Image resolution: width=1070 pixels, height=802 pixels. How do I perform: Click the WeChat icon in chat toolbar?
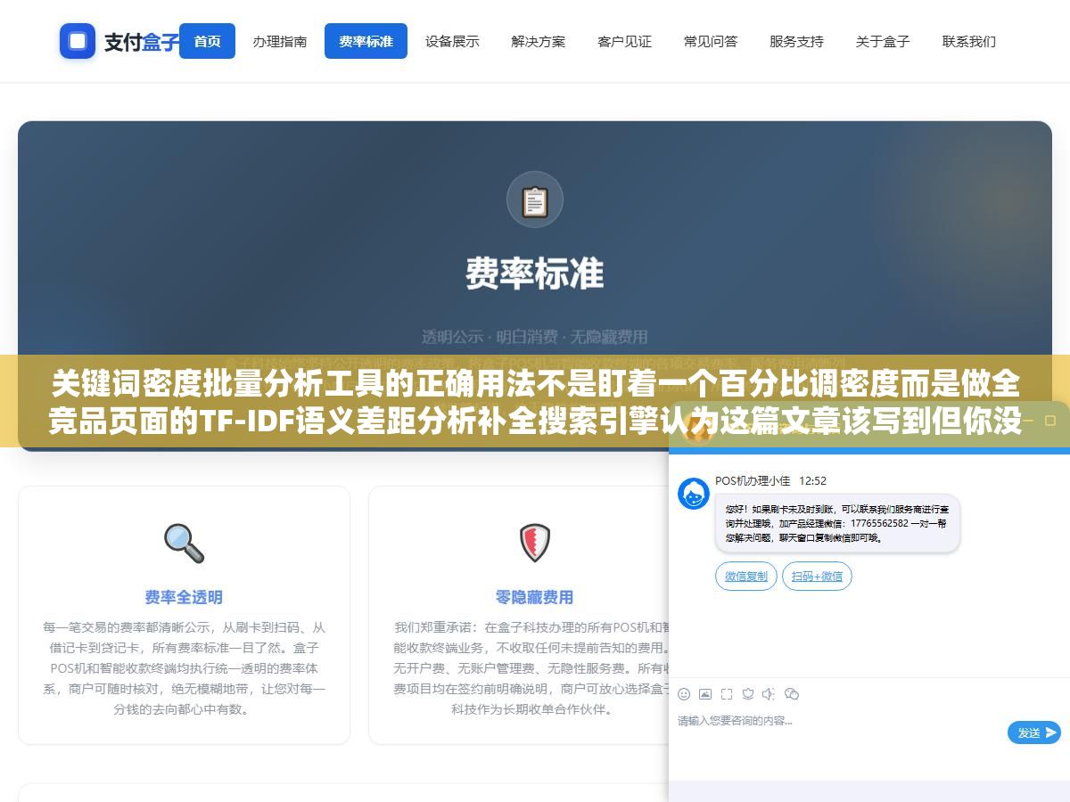click(x=792, y=694)
